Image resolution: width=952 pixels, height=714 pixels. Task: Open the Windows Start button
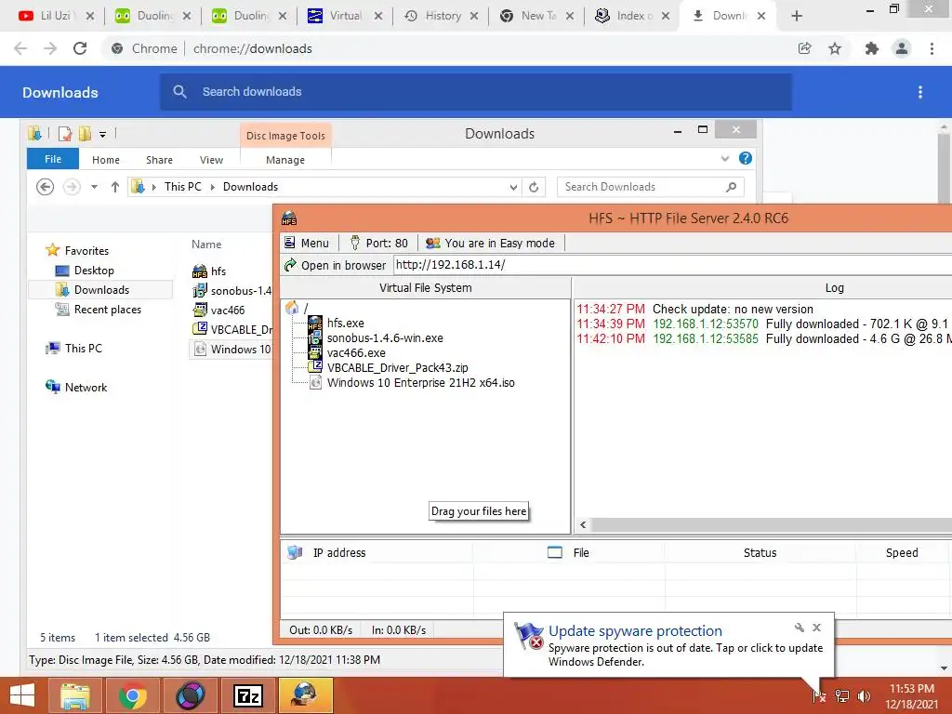click(x=22, y=695)
